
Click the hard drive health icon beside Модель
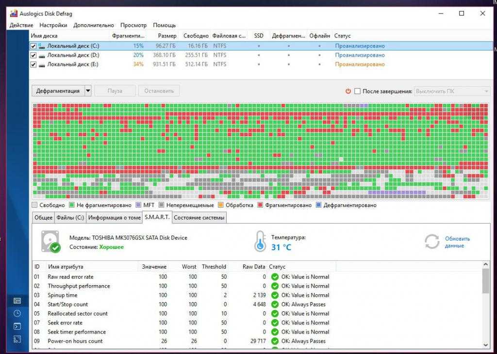50,241
